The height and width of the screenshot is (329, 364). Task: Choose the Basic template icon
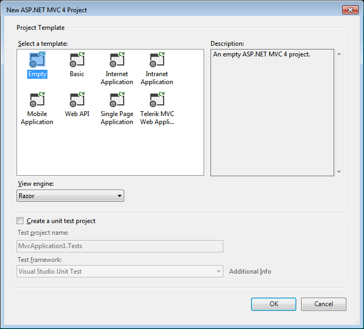[77, 60]
